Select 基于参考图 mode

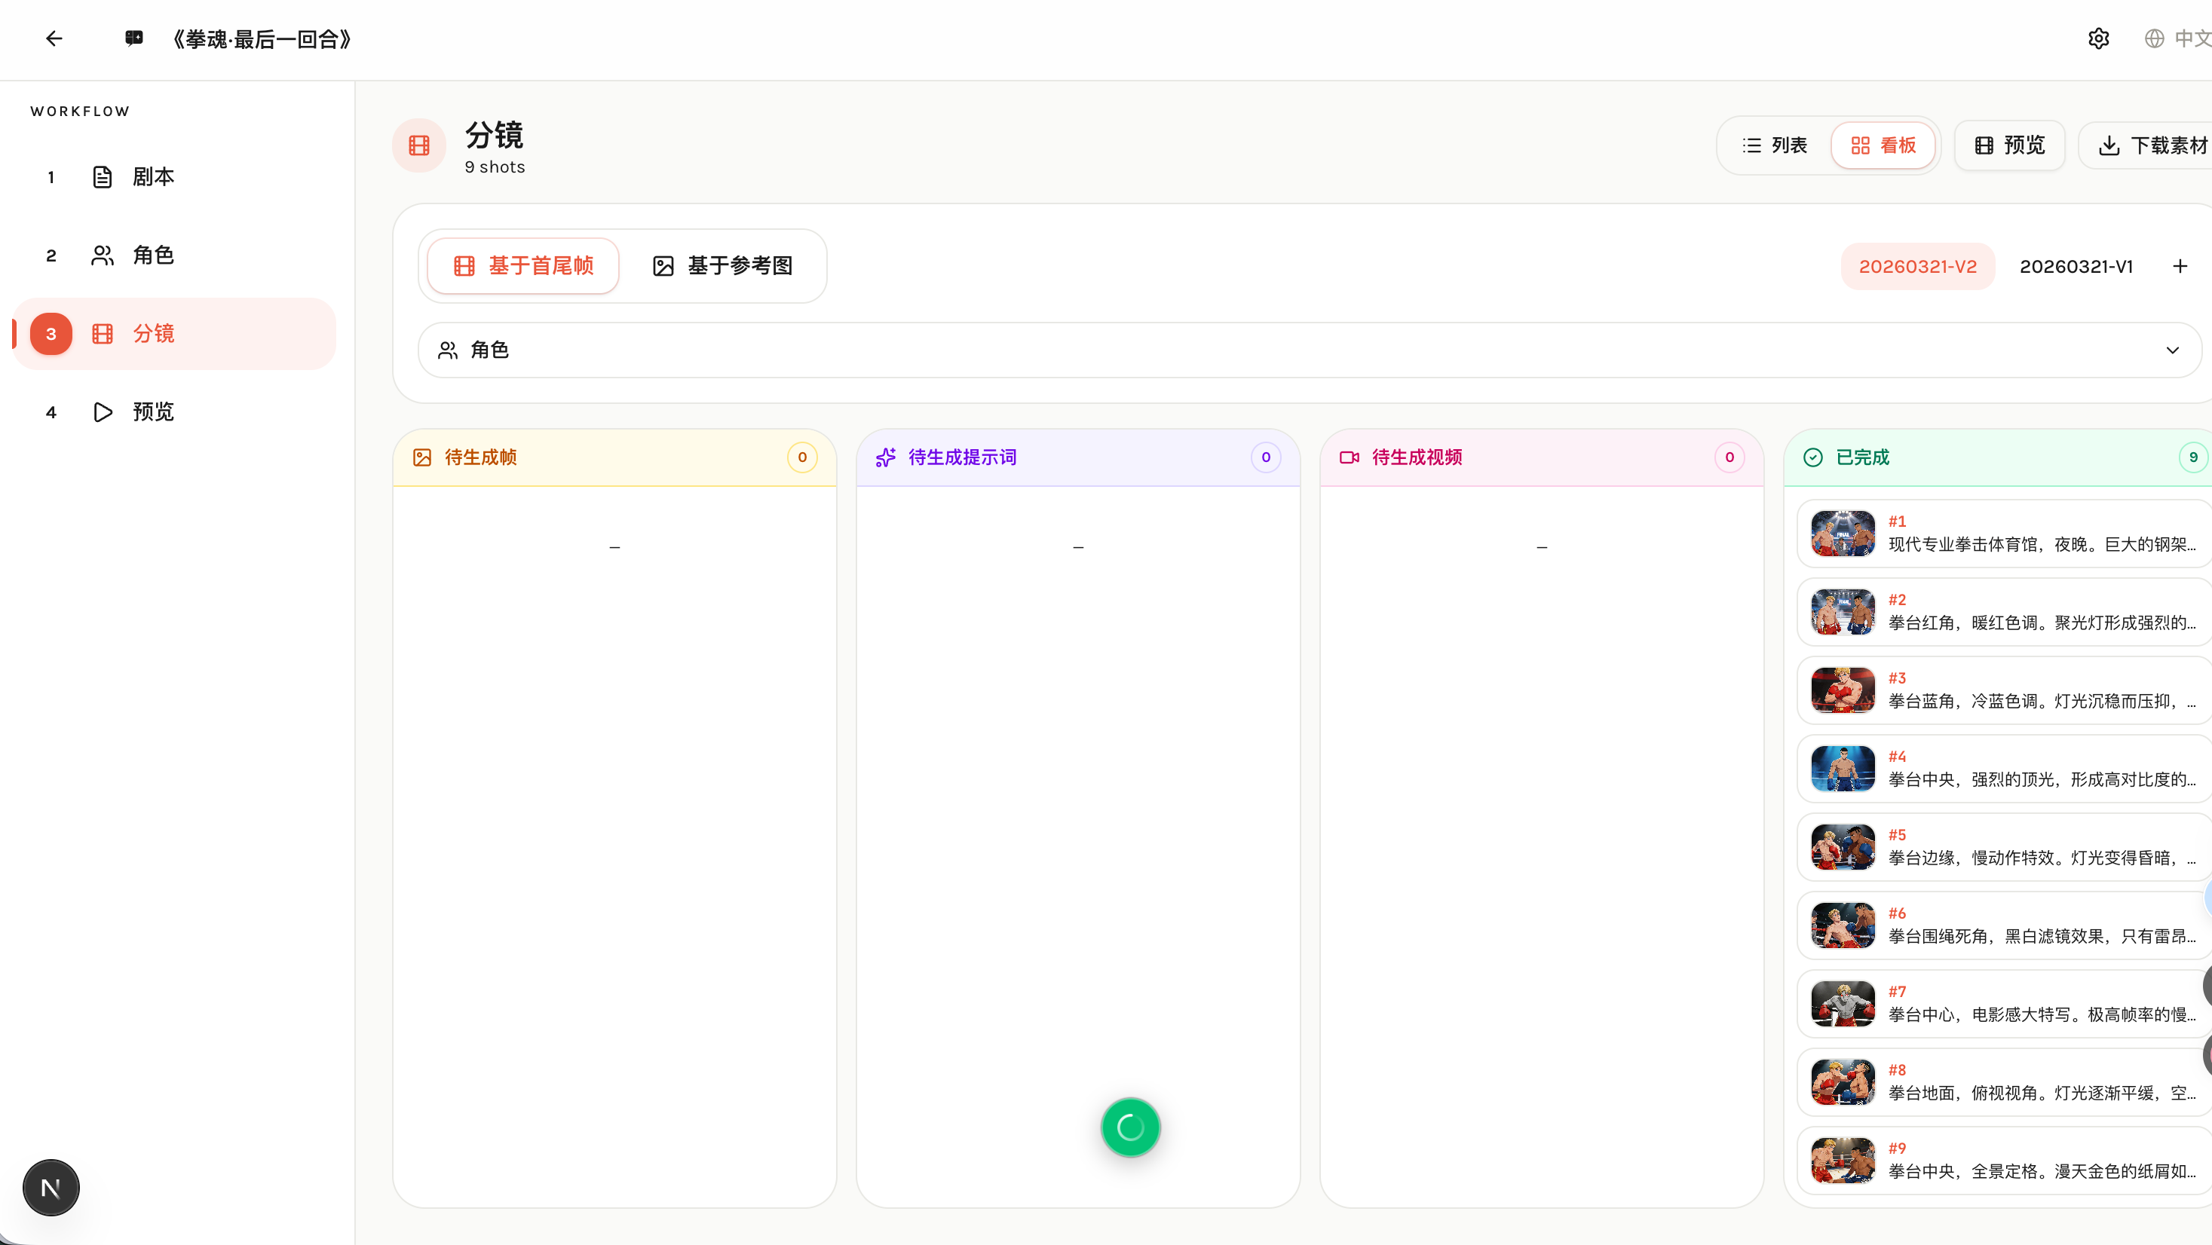tap(722, 266)
